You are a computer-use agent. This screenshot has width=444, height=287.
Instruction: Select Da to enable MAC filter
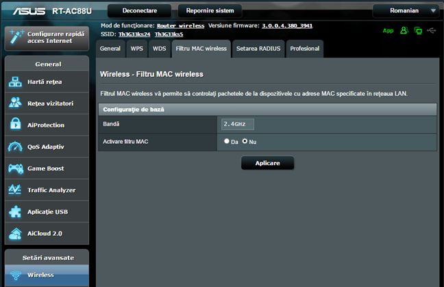[227, 141]
